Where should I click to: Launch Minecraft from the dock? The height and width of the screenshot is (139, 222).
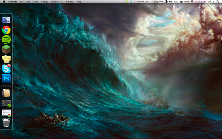[x=6, y=49]
